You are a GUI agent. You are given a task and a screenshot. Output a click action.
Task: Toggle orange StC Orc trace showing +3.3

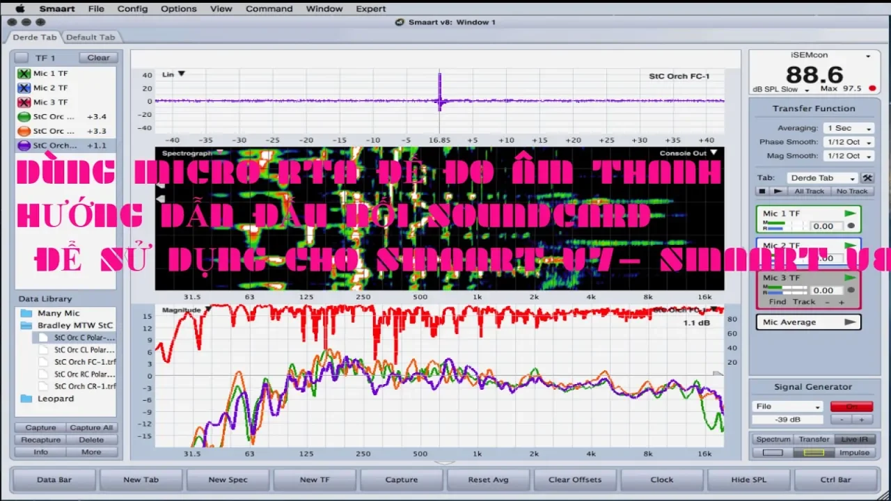[x=24, y=131]
